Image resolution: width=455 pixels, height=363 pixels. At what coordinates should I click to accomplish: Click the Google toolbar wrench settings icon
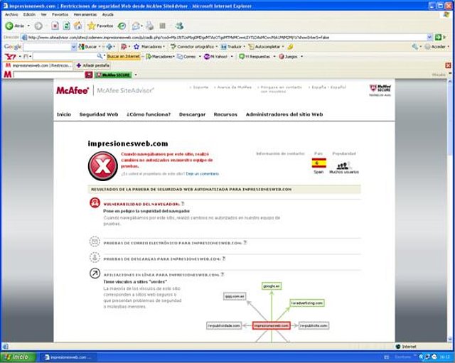click(x=415, y=47)
